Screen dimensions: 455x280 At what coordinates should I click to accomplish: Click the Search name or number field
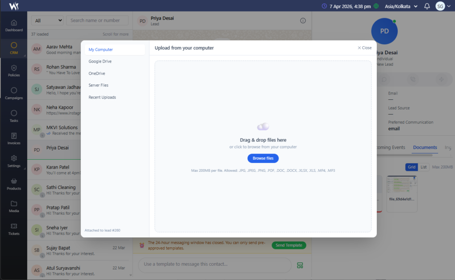pos(97,20)
